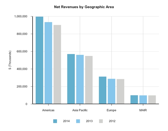
Task: Toggle the 2013 series legend label
Action: (x=89, y=121)
